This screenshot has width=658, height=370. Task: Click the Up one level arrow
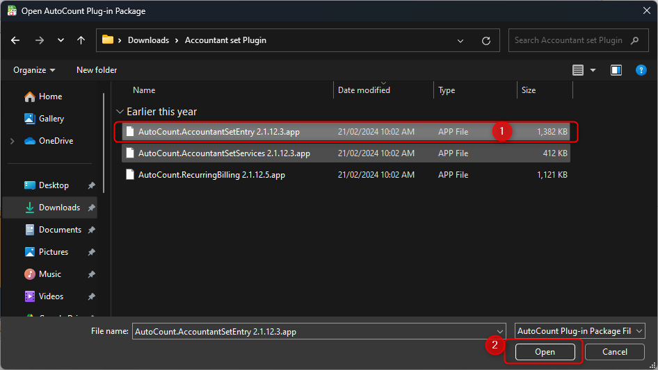(x=81, y=40)
